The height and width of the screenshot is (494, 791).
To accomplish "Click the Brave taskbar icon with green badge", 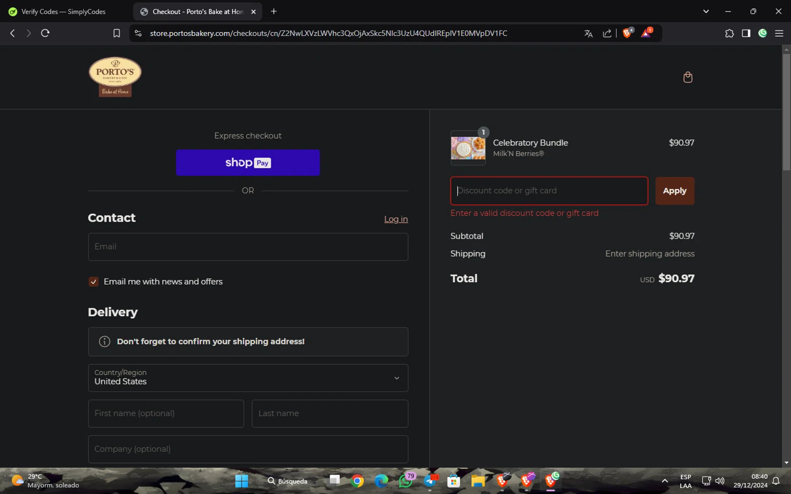I will pyautogui.click(x=551, y=480).
